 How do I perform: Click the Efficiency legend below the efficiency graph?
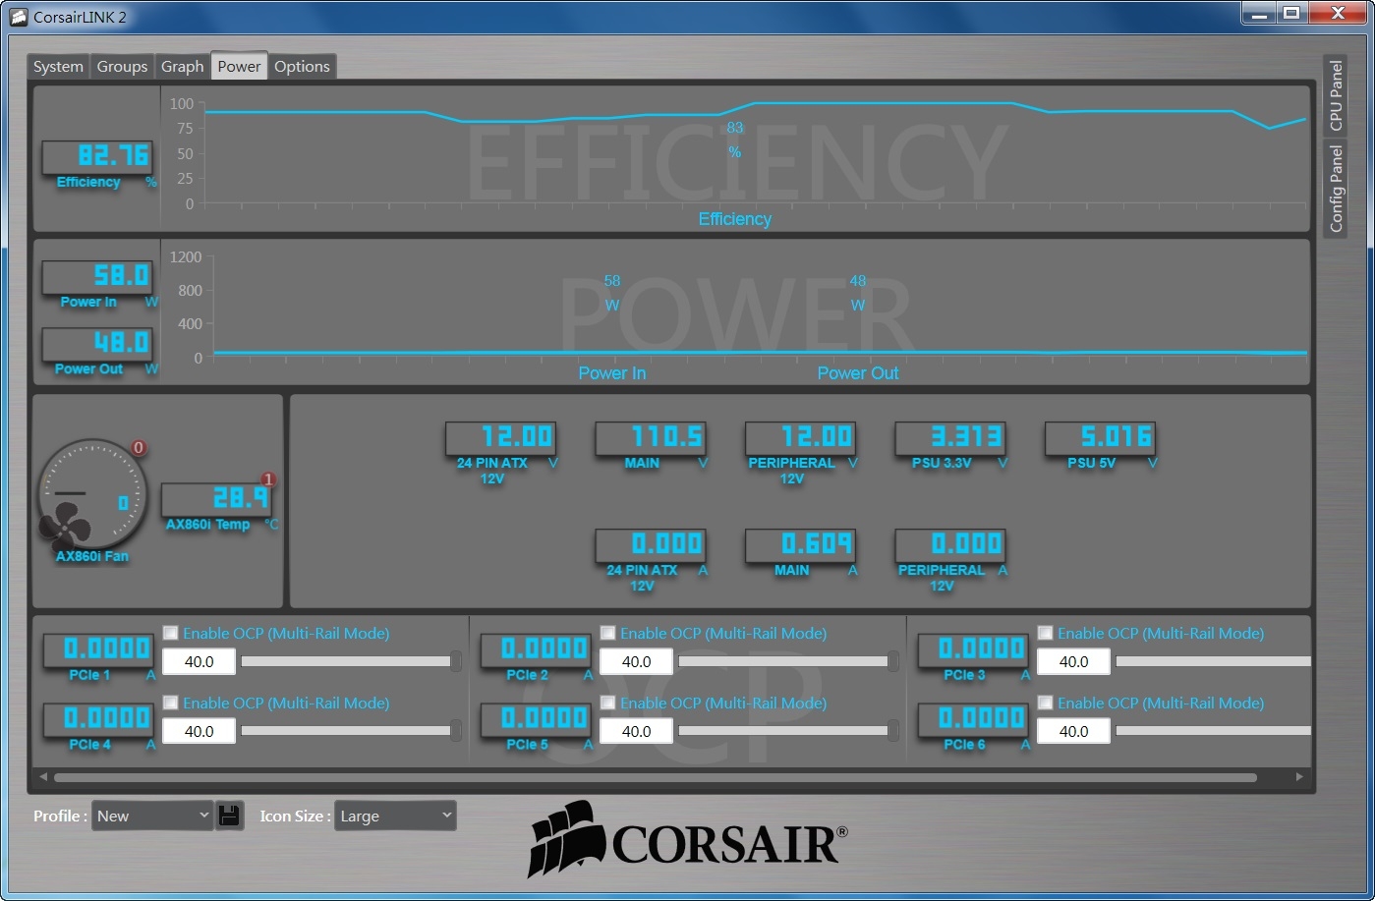pos(735,219)
